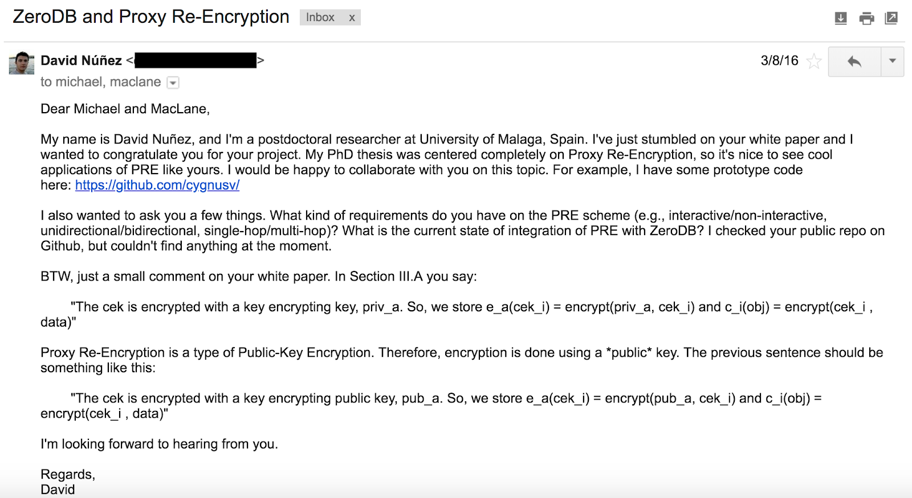Click the blacked-out sender email address
This screenshot has height=498, width=912.
point(196,60)
